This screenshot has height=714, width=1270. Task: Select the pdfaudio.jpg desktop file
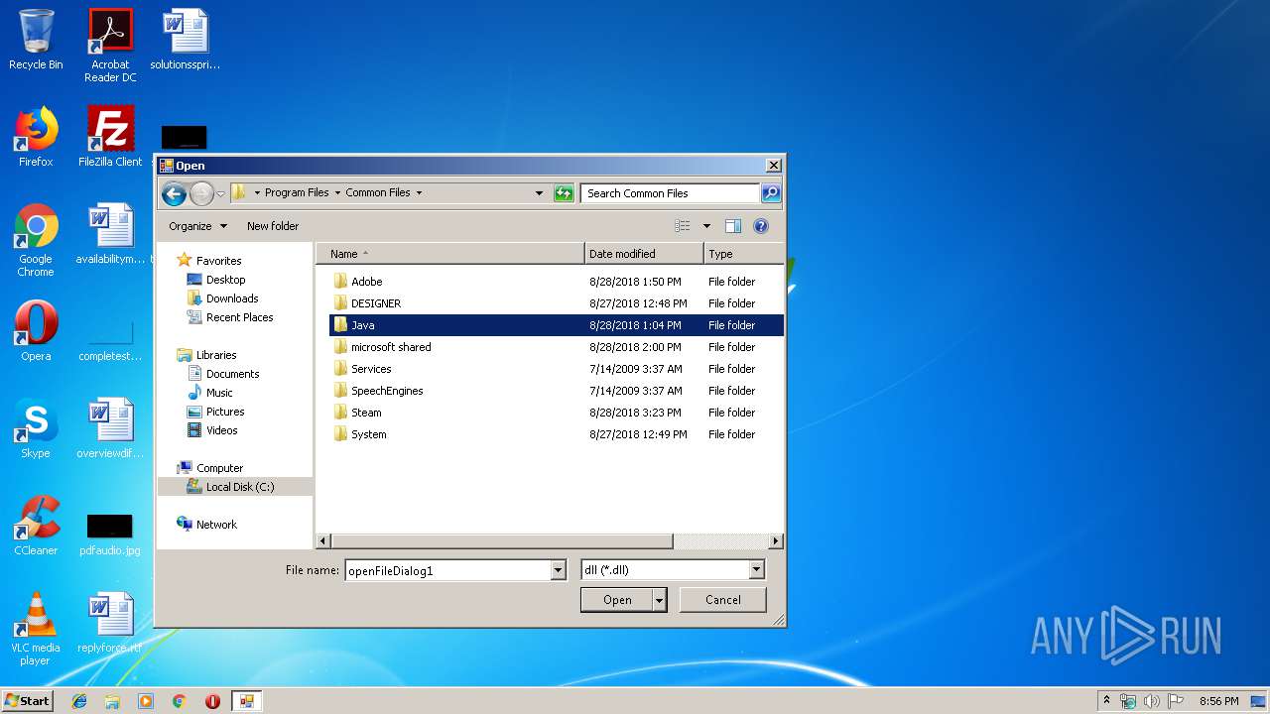pos(110,534)
